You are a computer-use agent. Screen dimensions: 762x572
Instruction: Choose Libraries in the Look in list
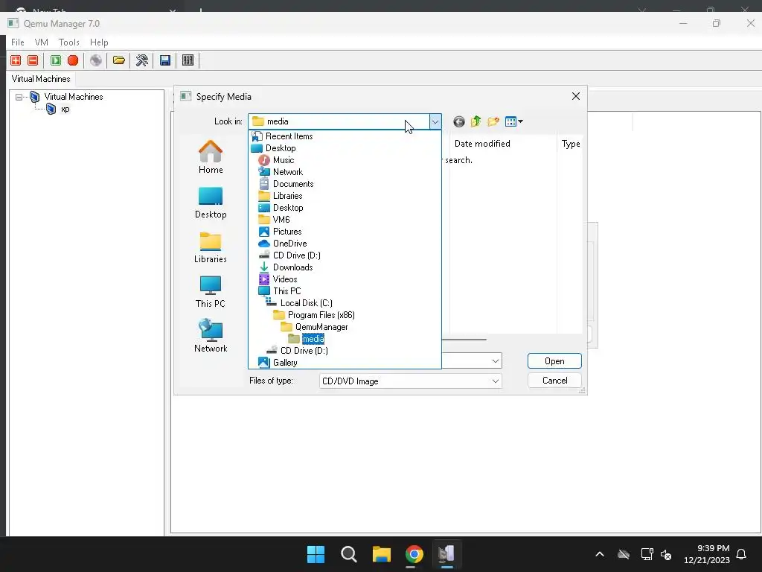tap(287, 196)
